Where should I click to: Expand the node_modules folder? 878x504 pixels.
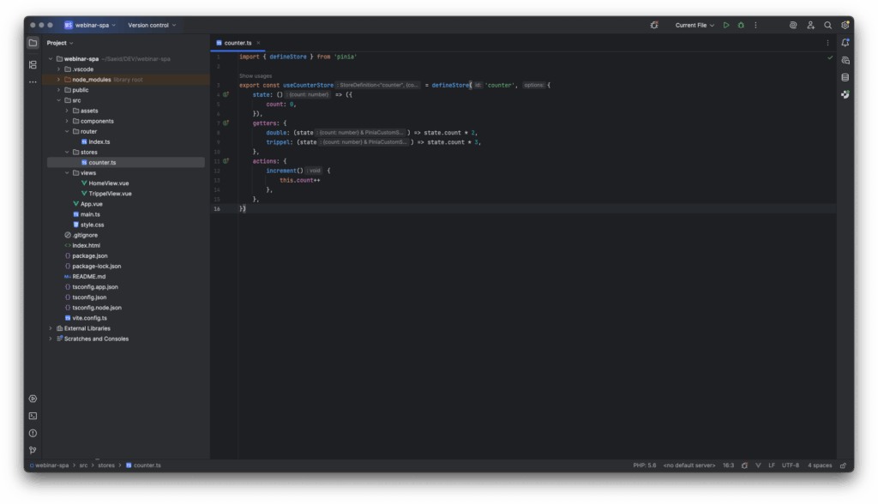[58, 79]
